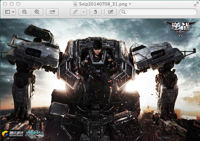
Task: Click the document proxy icon in title
Action: (x=75, y=4)
